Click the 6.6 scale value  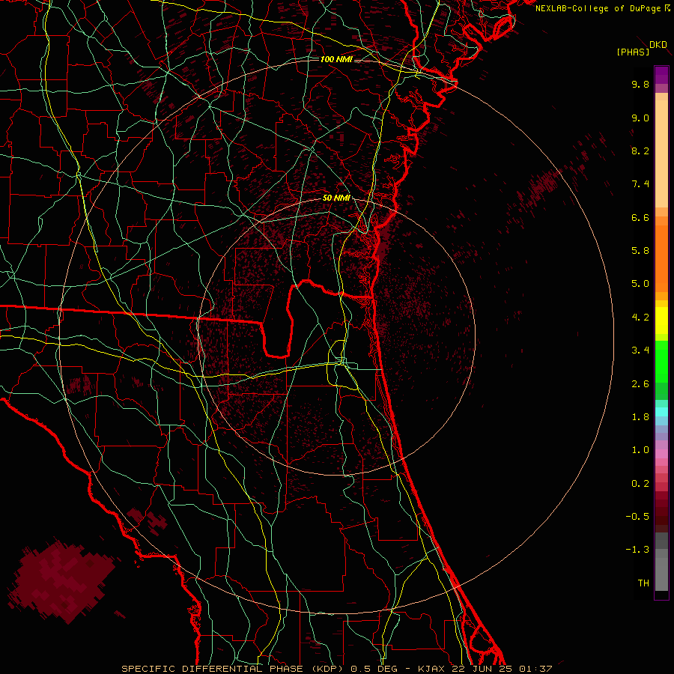coord(640,217)
